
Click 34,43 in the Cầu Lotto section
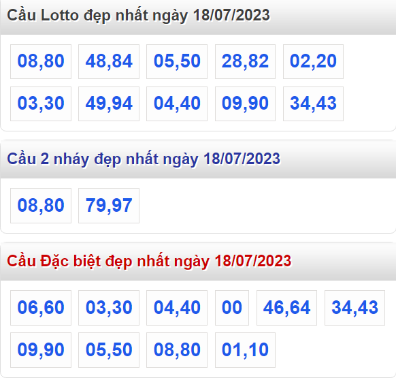tap(313, 104)
